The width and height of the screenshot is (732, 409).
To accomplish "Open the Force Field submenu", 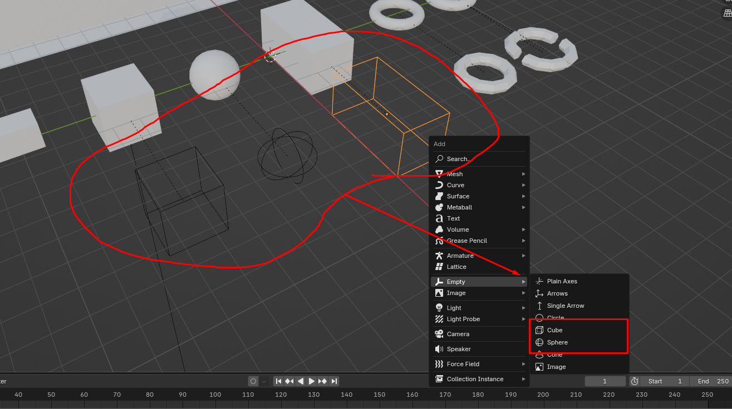I will pos(479,364).
